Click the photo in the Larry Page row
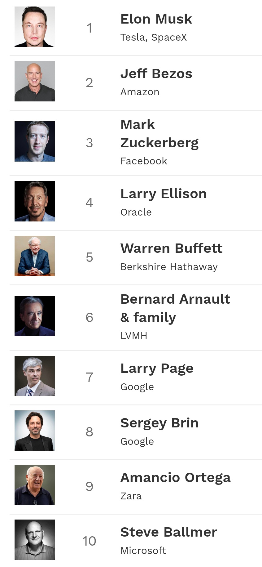Viewport: 262px width, 567px height. pyautogui.click(x=35, y=376)
